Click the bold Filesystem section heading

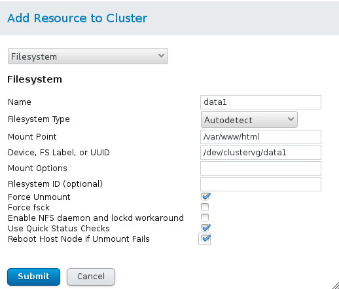tap(35, 79)
